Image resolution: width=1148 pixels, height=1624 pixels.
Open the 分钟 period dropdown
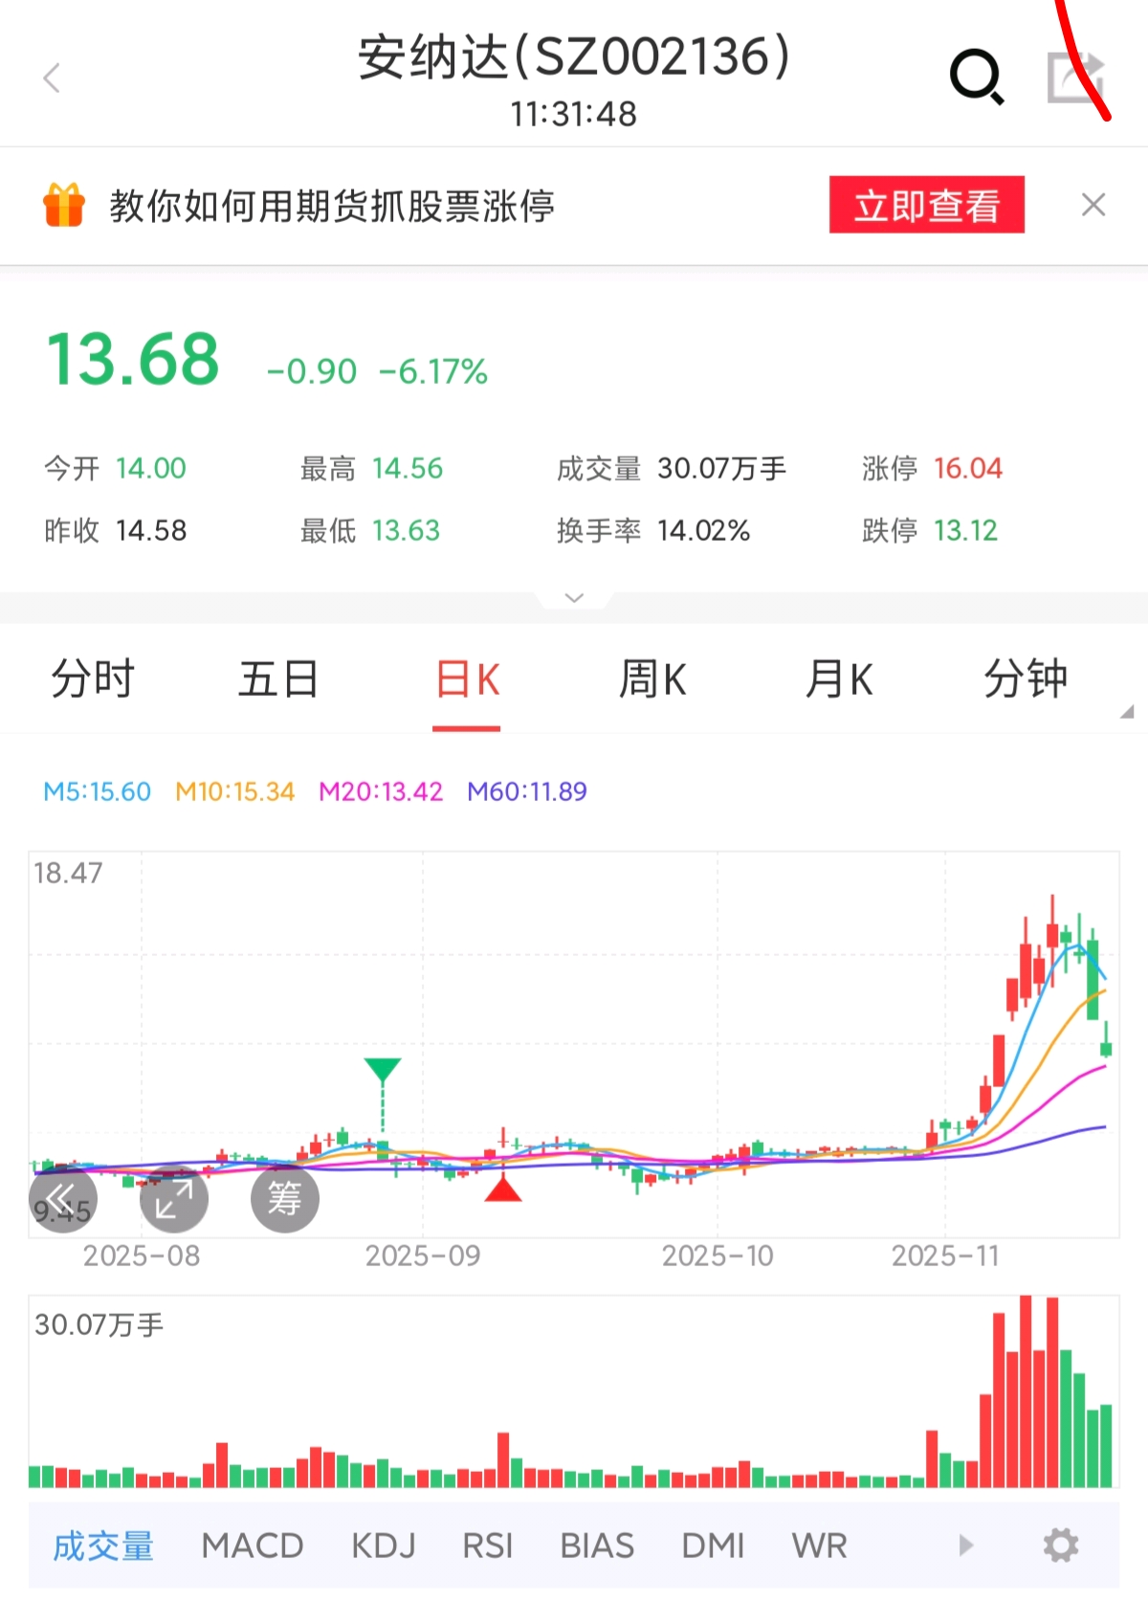(1027, 679)
